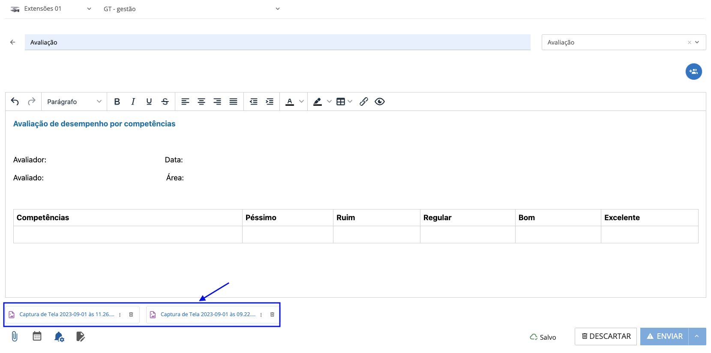This screenshot has height=353, width=711.
Task: Open options menu for second attachment
Action: 261,314
